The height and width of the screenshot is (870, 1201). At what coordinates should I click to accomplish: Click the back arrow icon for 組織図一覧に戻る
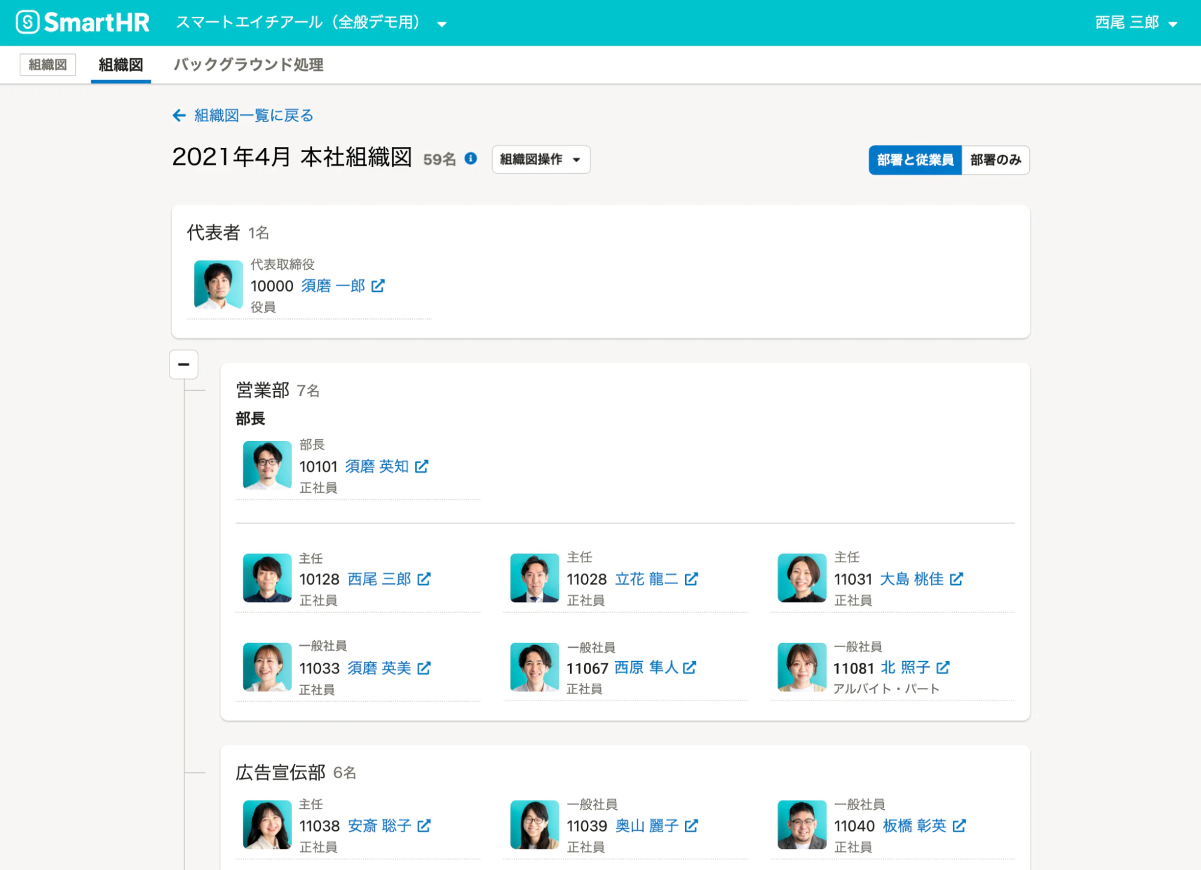point(179,115)
